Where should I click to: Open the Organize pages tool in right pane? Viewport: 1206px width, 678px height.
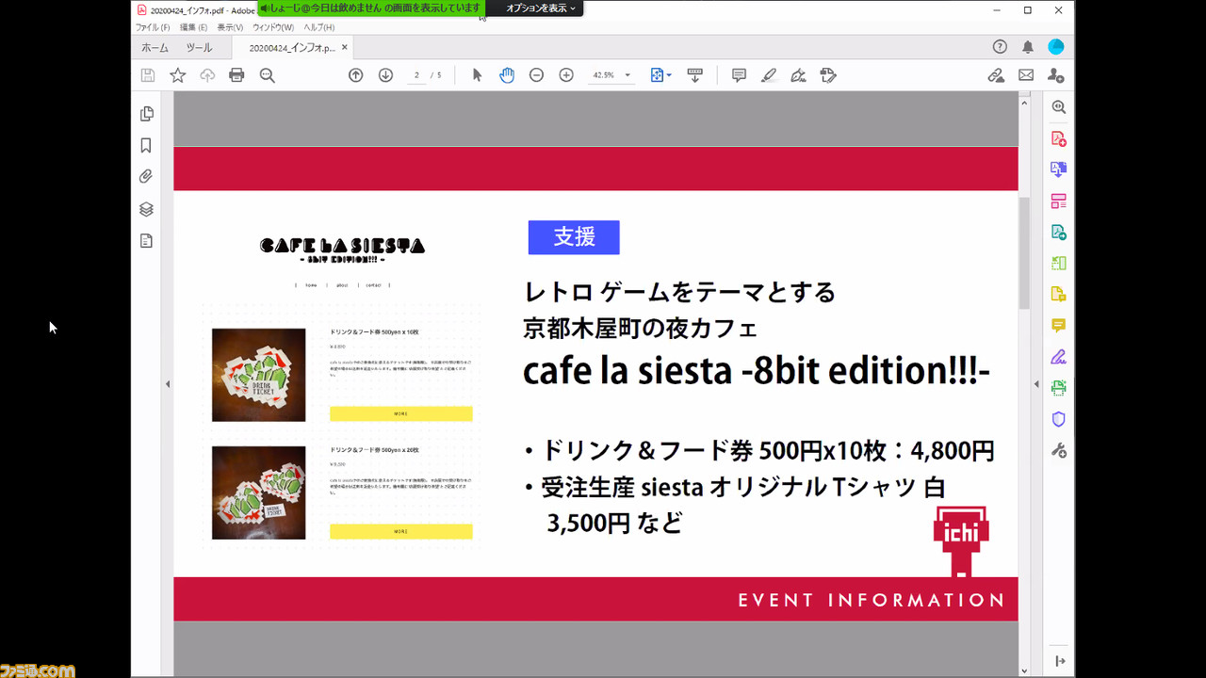pyautogui.click(x=1059, y=201)
